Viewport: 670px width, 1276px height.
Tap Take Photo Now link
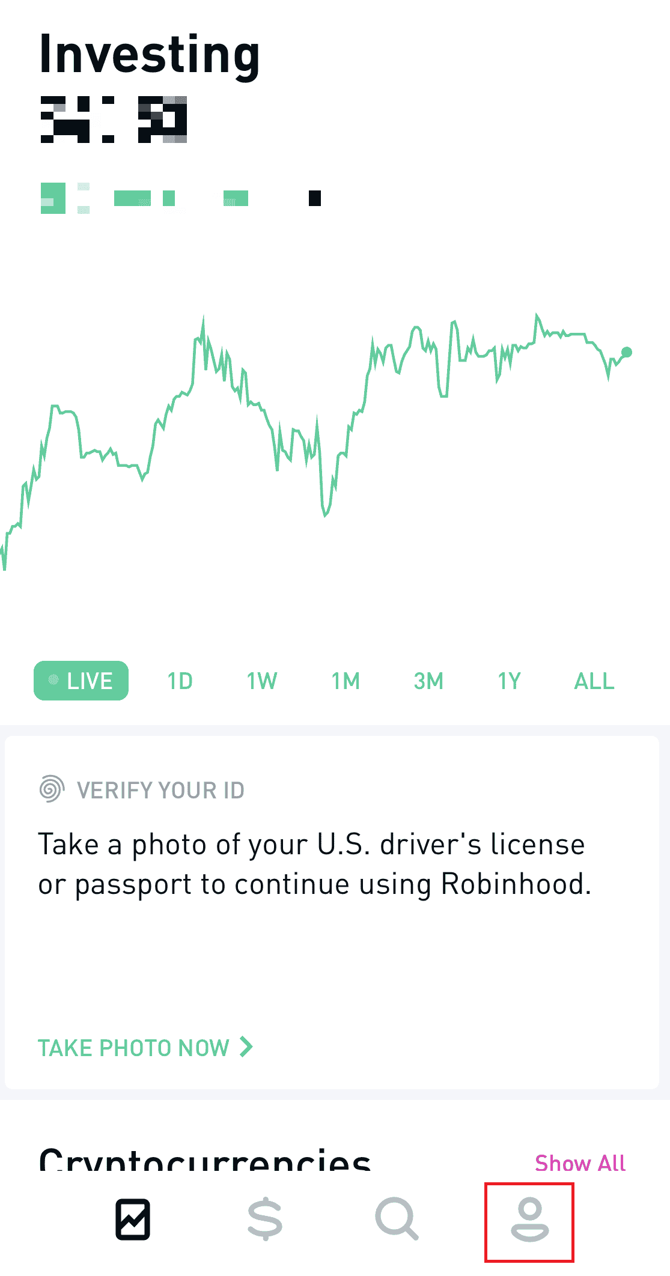(133, 1048)
